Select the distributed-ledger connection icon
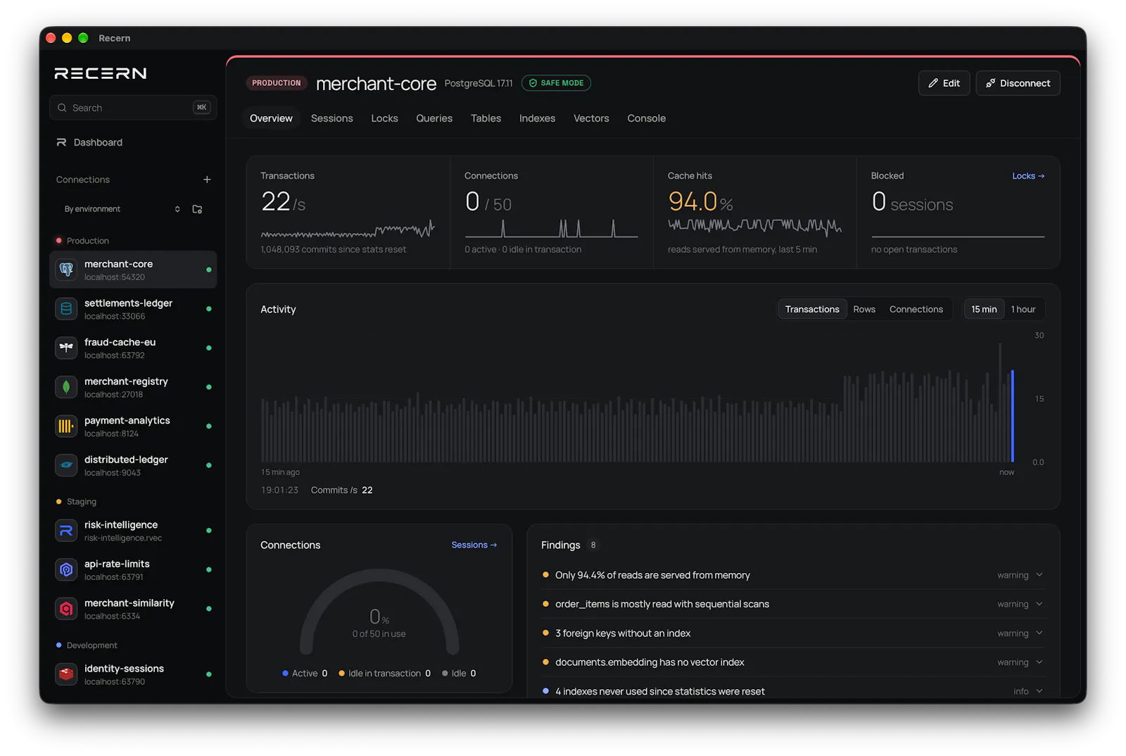Screen dimensions: 1126x756 [x=66, y=465]
